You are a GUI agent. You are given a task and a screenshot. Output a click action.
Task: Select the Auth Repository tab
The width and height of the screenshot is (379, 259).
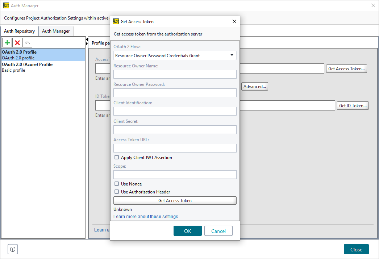click(x=20, y=31)
